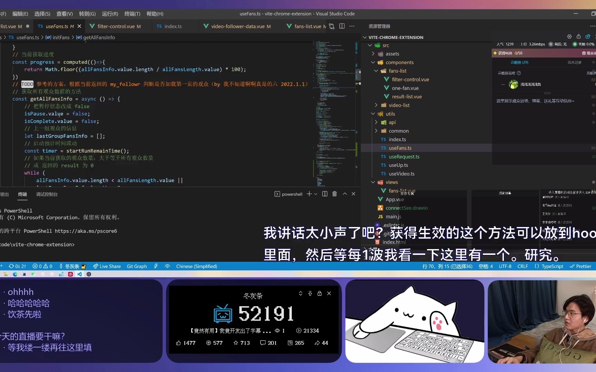Viewport: 596px width, 372px height.
Task: Switch to video-follower-data.vue editor tab
Action: (241, 26)
